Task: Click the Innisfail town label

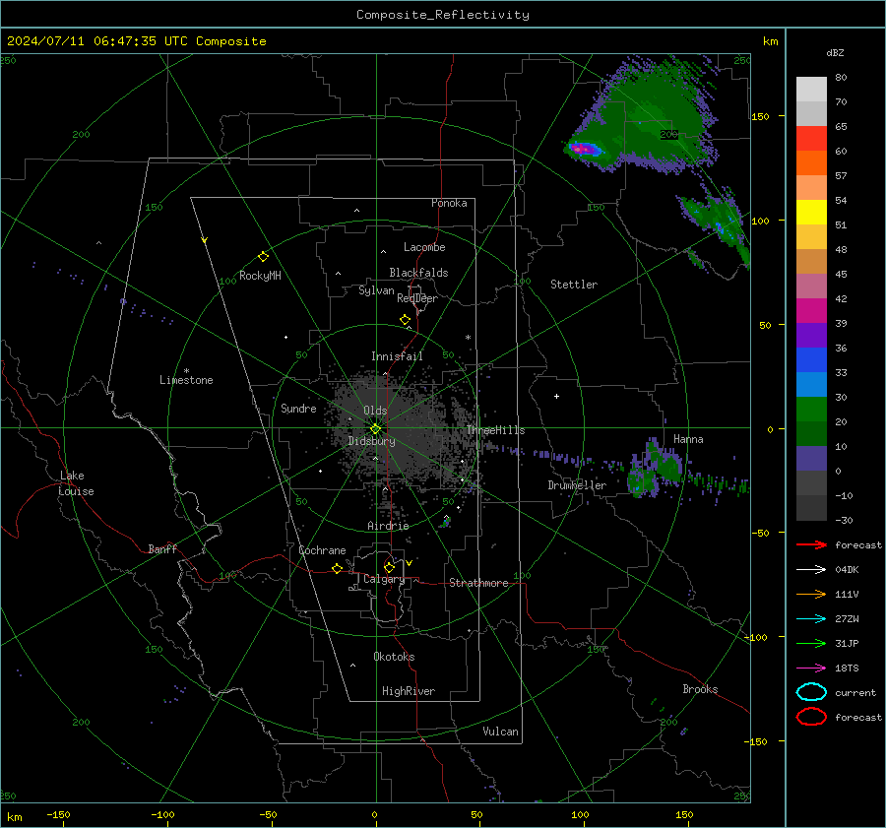Action: click(x=397, y=356)
